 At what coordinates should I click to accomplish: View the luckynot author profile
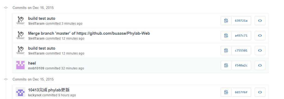pyautogui.click(x=35, y=95)
